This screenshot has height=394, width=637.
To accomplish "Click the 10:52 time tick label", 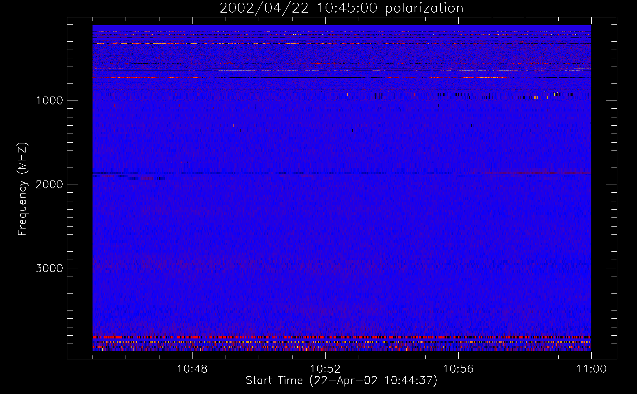I will tap(325, 369).
